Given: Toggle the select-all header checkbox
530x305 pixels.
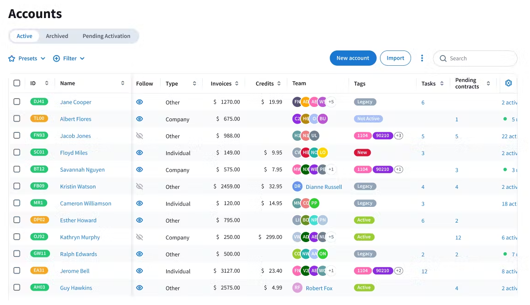Looking at the screenshot, I should (17, 83).
